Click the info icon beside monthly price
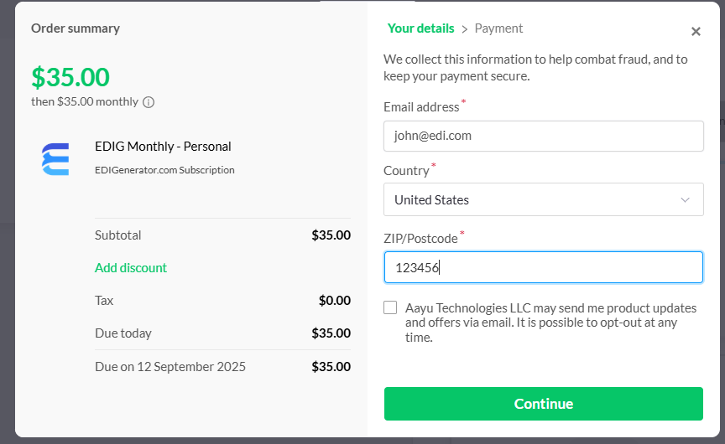 pyautogui.click(x=149, y=102)
